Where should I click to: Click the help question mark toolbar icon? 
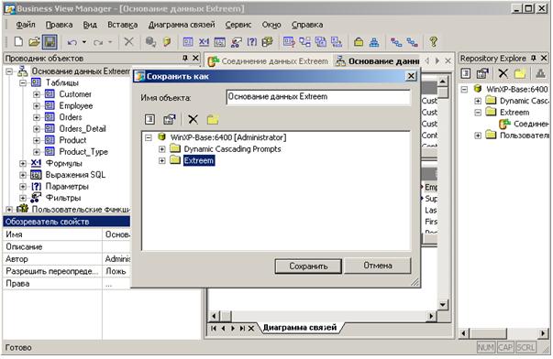tap(434, 42)
